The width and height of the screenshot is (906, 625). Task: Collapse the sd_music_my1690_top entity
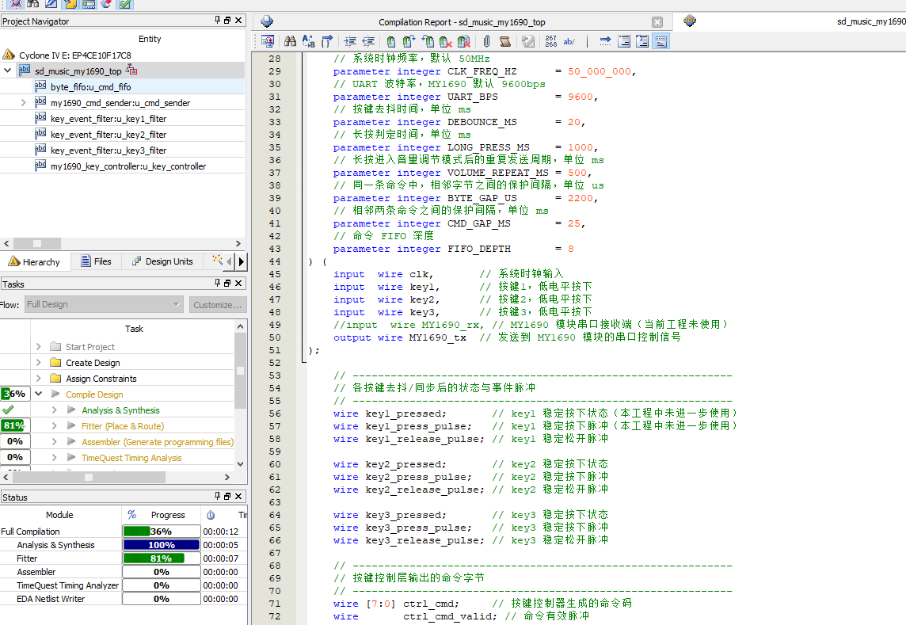(x=7, y=71)
